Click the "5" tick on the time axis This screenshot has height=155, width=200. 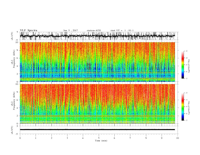(99, 138)
